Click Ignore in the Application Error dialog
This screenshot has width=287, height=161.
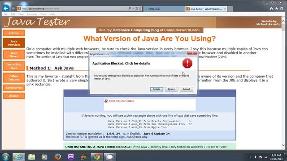point(171,89)
